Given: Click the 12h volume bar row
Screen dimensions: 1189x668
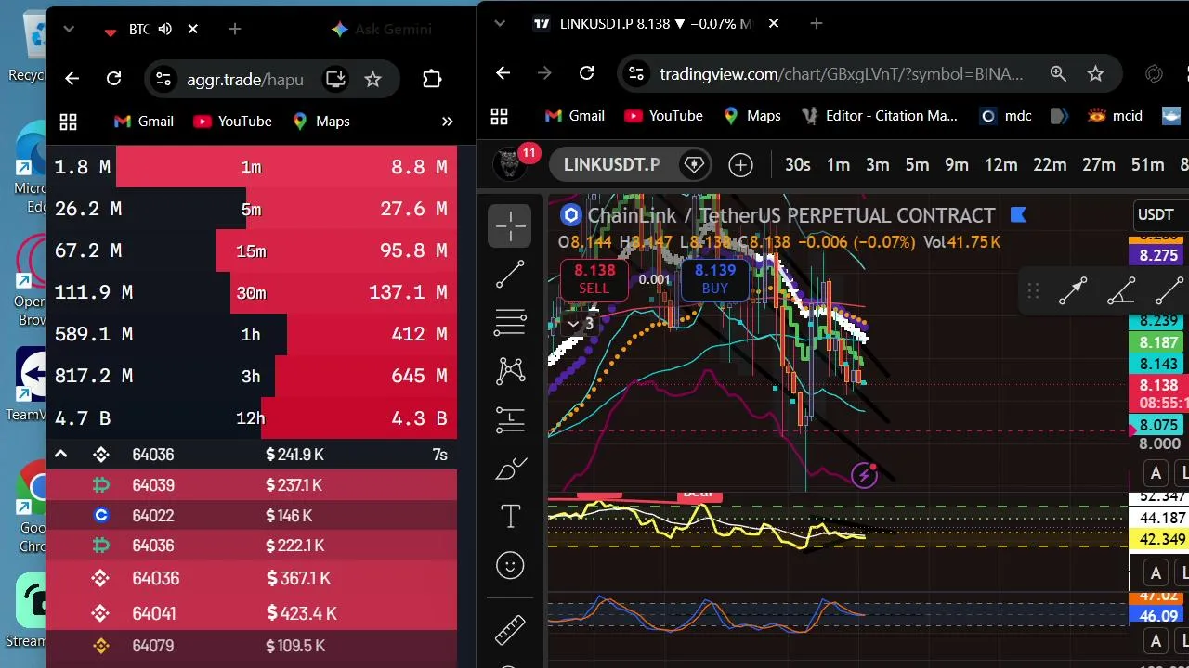Looking at the screenshot, I should (x=251, y=417).
